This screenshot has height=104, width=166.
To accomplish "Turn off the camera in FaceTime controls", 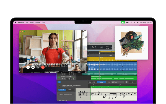I will (x=33, y=67).
